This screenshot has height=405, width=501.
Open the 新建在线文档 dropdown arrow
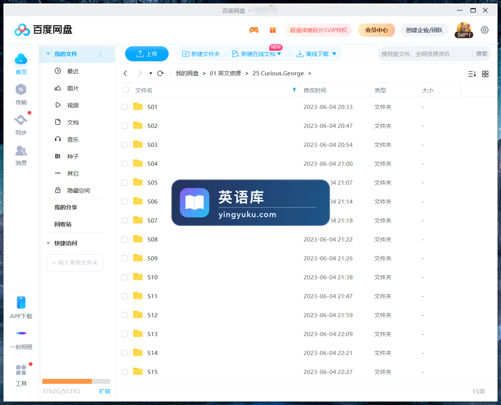[279, 54]
